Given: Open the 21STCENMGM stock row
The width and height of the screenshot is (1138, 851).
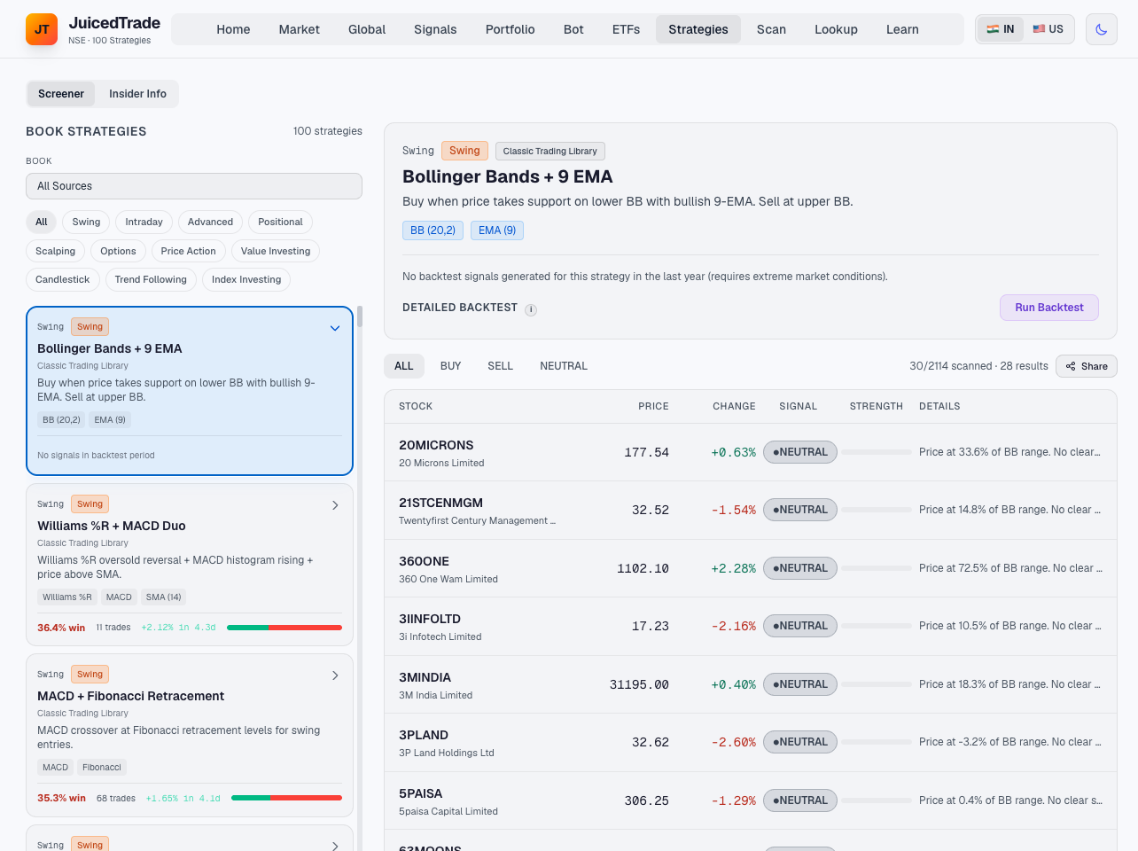Looking at the screenshot, I should 750,511.
